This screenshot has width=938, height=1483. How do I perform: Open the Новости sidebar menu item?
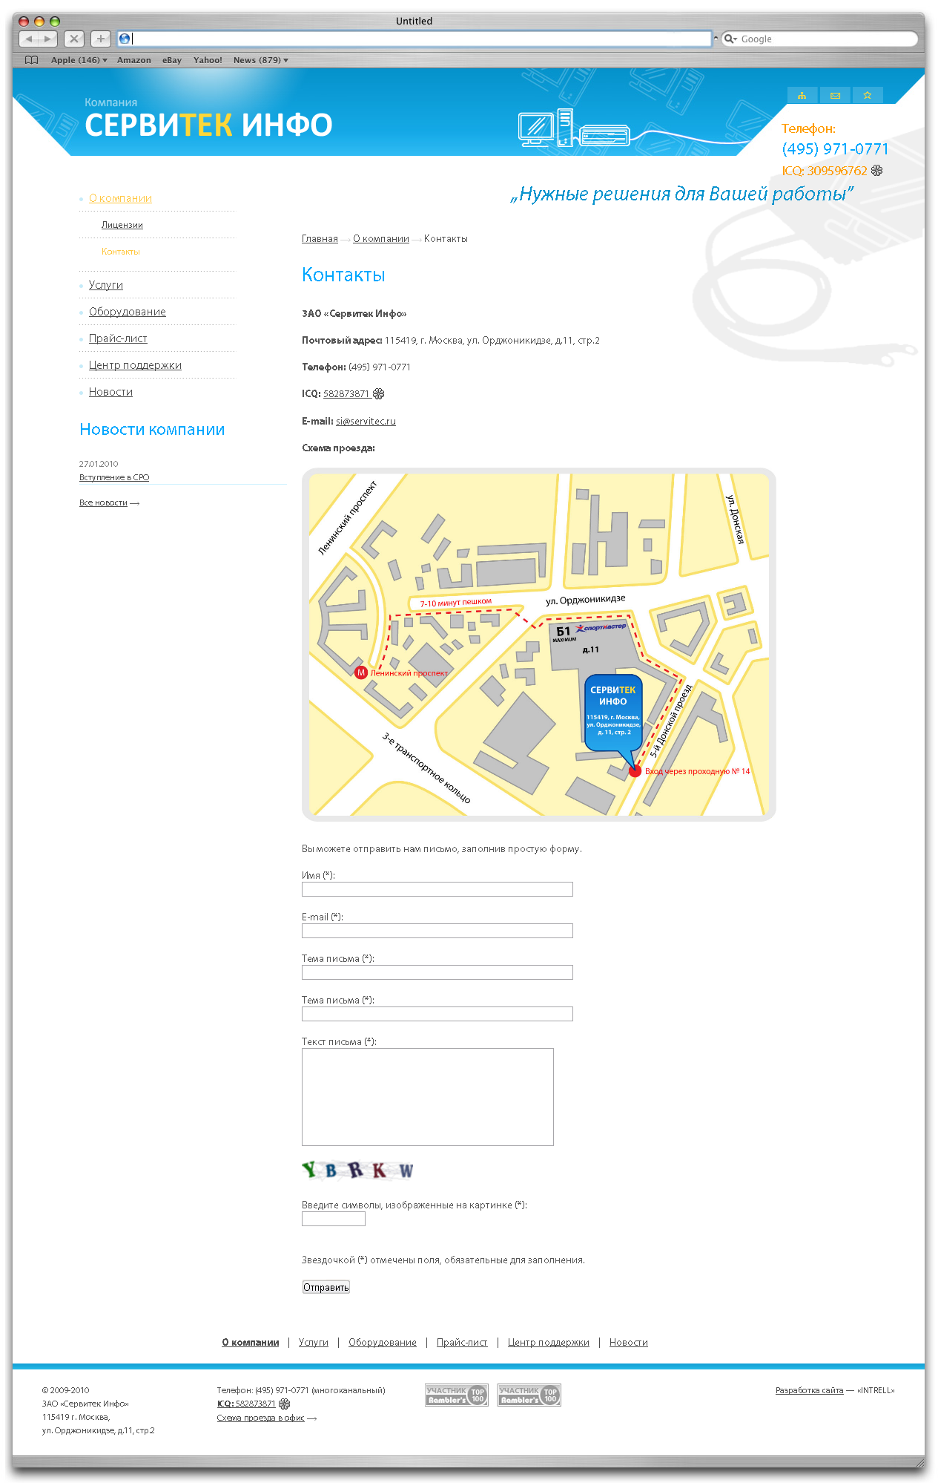pyautogui.click(x=110, y=392)
